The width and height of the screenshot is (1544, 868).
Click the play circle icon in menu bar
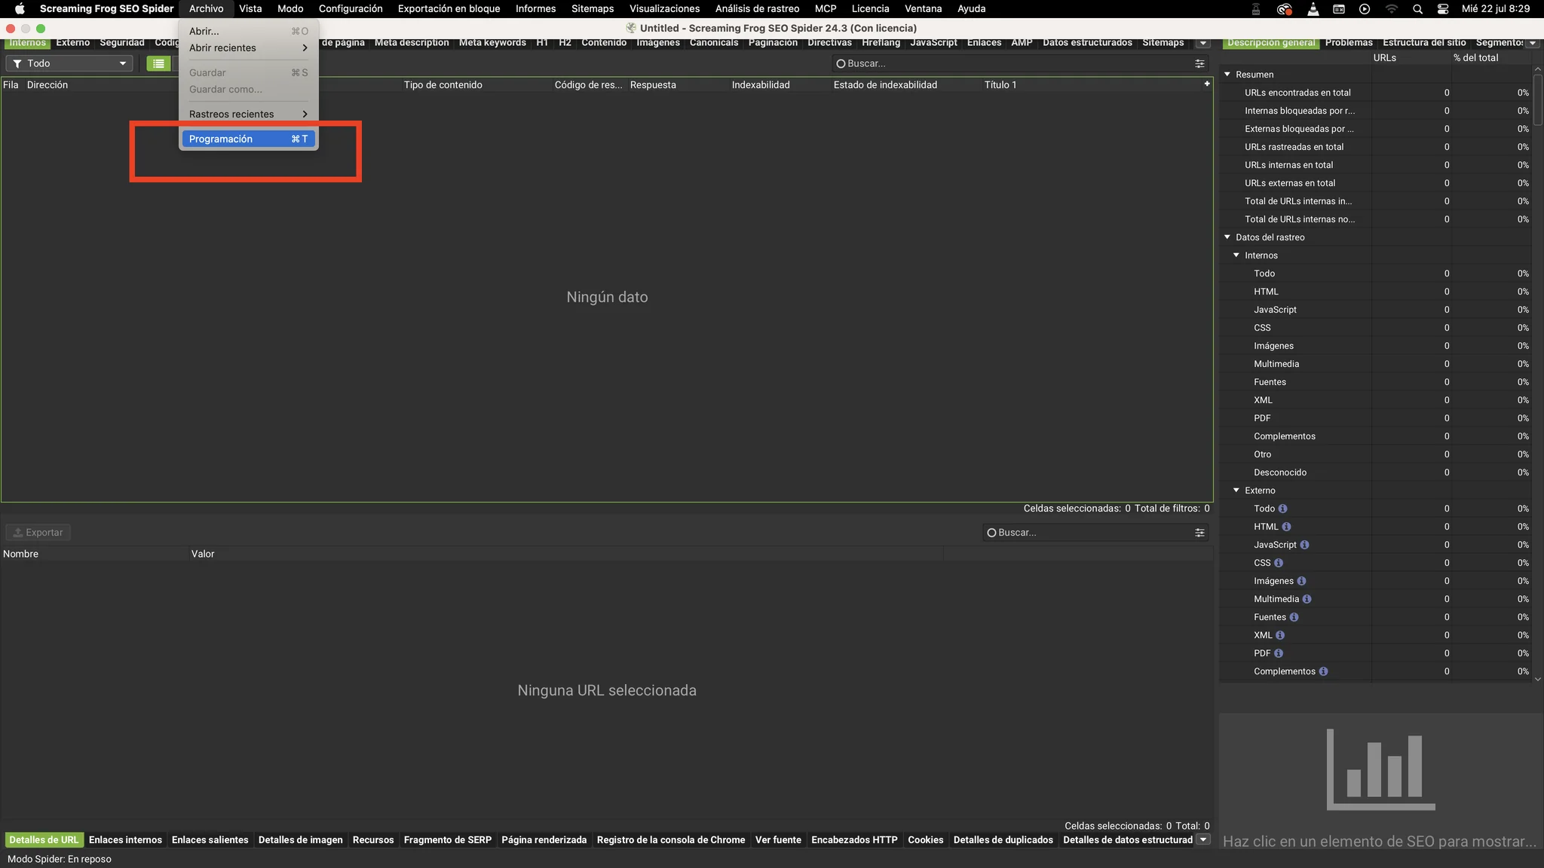coord(1365,9)
